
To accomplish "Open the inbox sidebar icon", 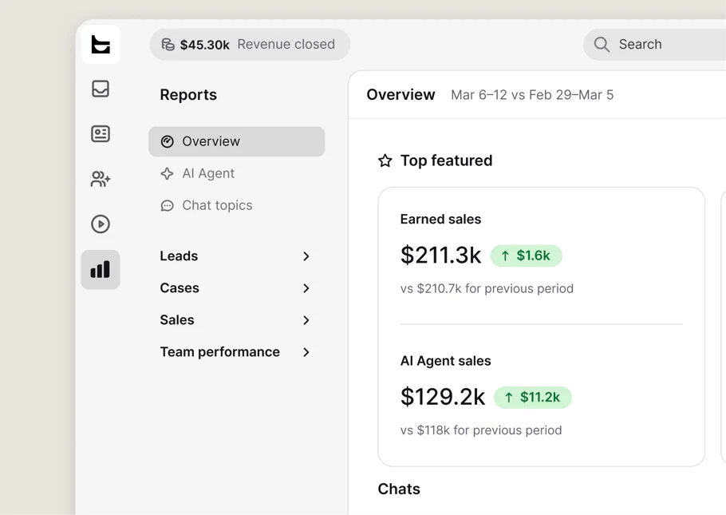I will (x=101, y=89).
